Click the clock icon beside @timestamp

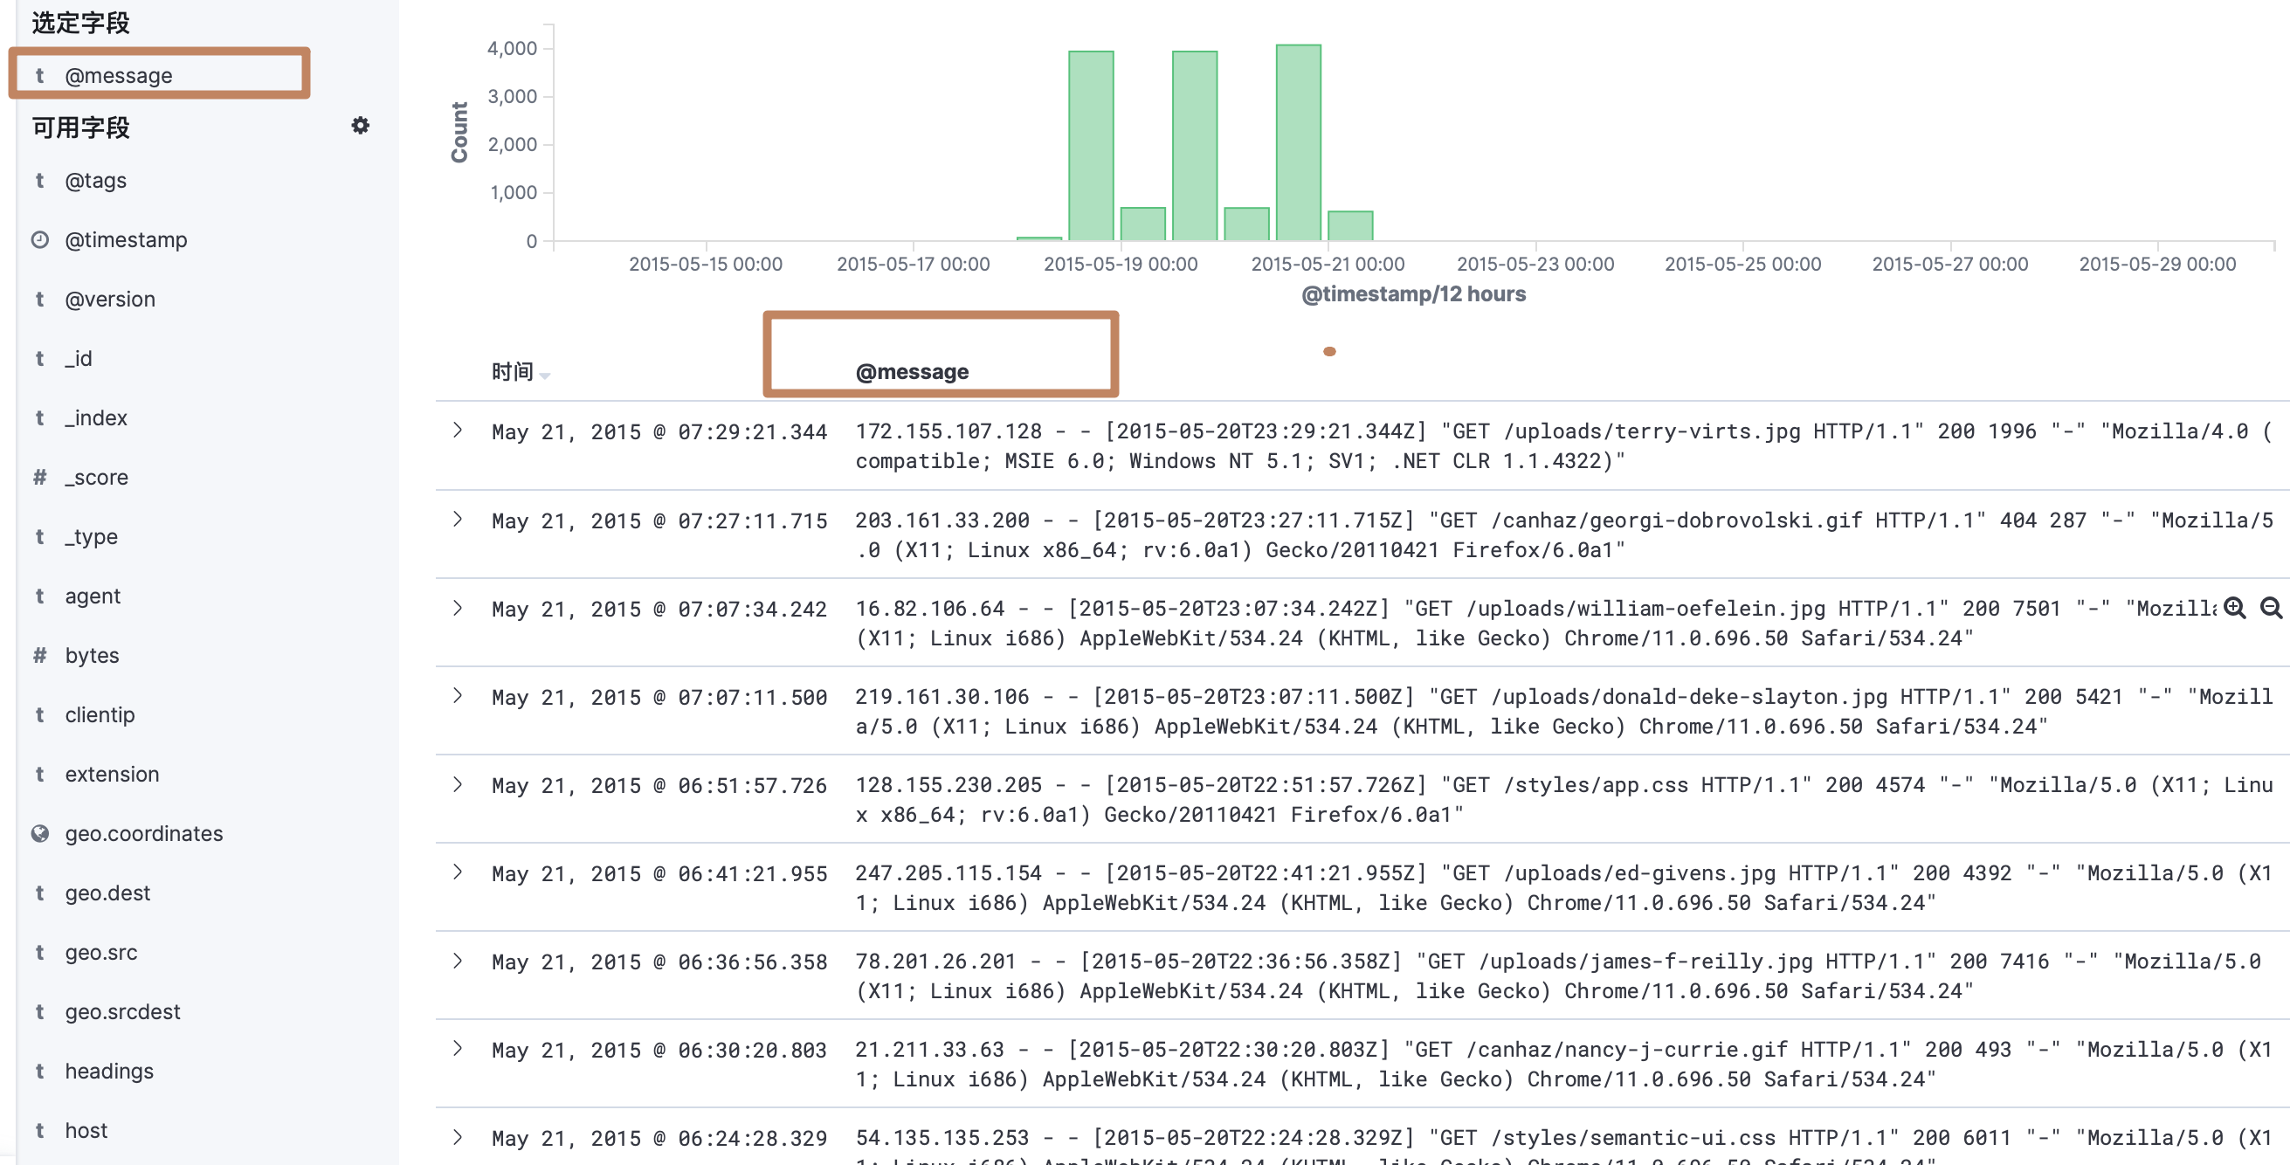pos(40,240)
